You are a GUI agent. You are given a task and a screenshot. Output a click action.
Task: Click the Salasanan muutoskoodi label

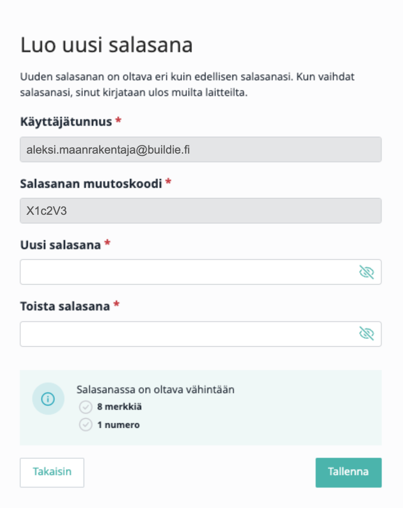pos(91,184)
